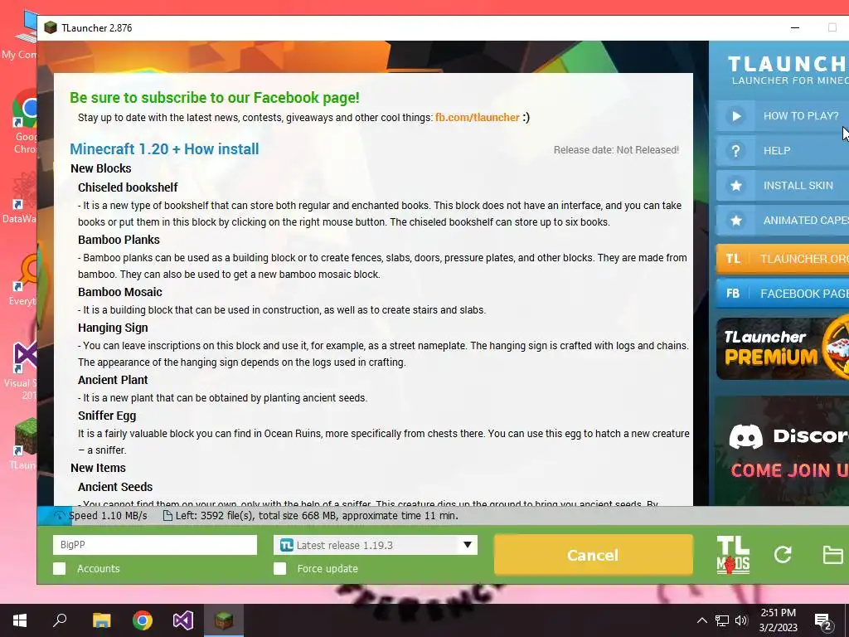
Task: Open the game folder icon
Action: point(832,555)
